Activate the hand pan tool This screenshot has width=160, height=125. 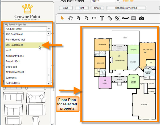coord(71,18)
